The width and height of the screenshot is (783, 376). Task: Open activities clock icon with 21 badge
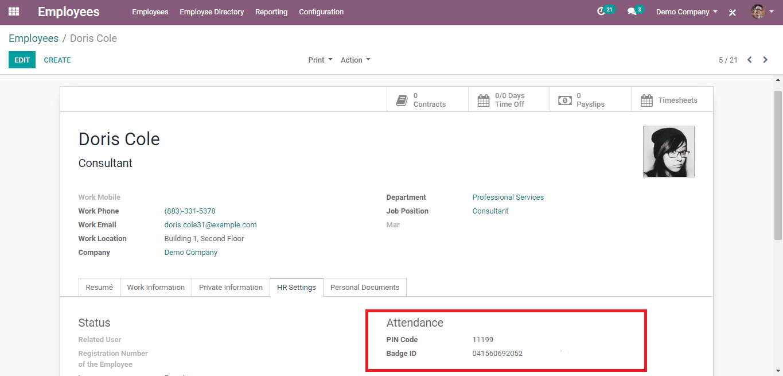click(605, 11)
